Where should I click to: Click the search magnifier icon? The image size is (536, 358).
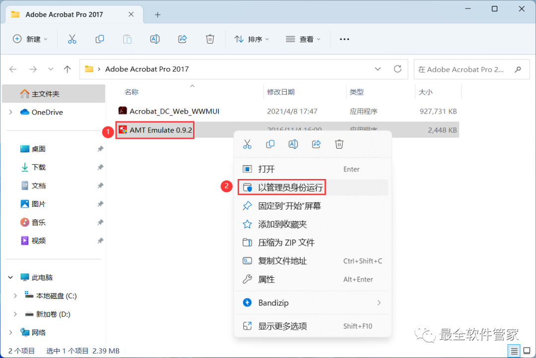(518, 69)
